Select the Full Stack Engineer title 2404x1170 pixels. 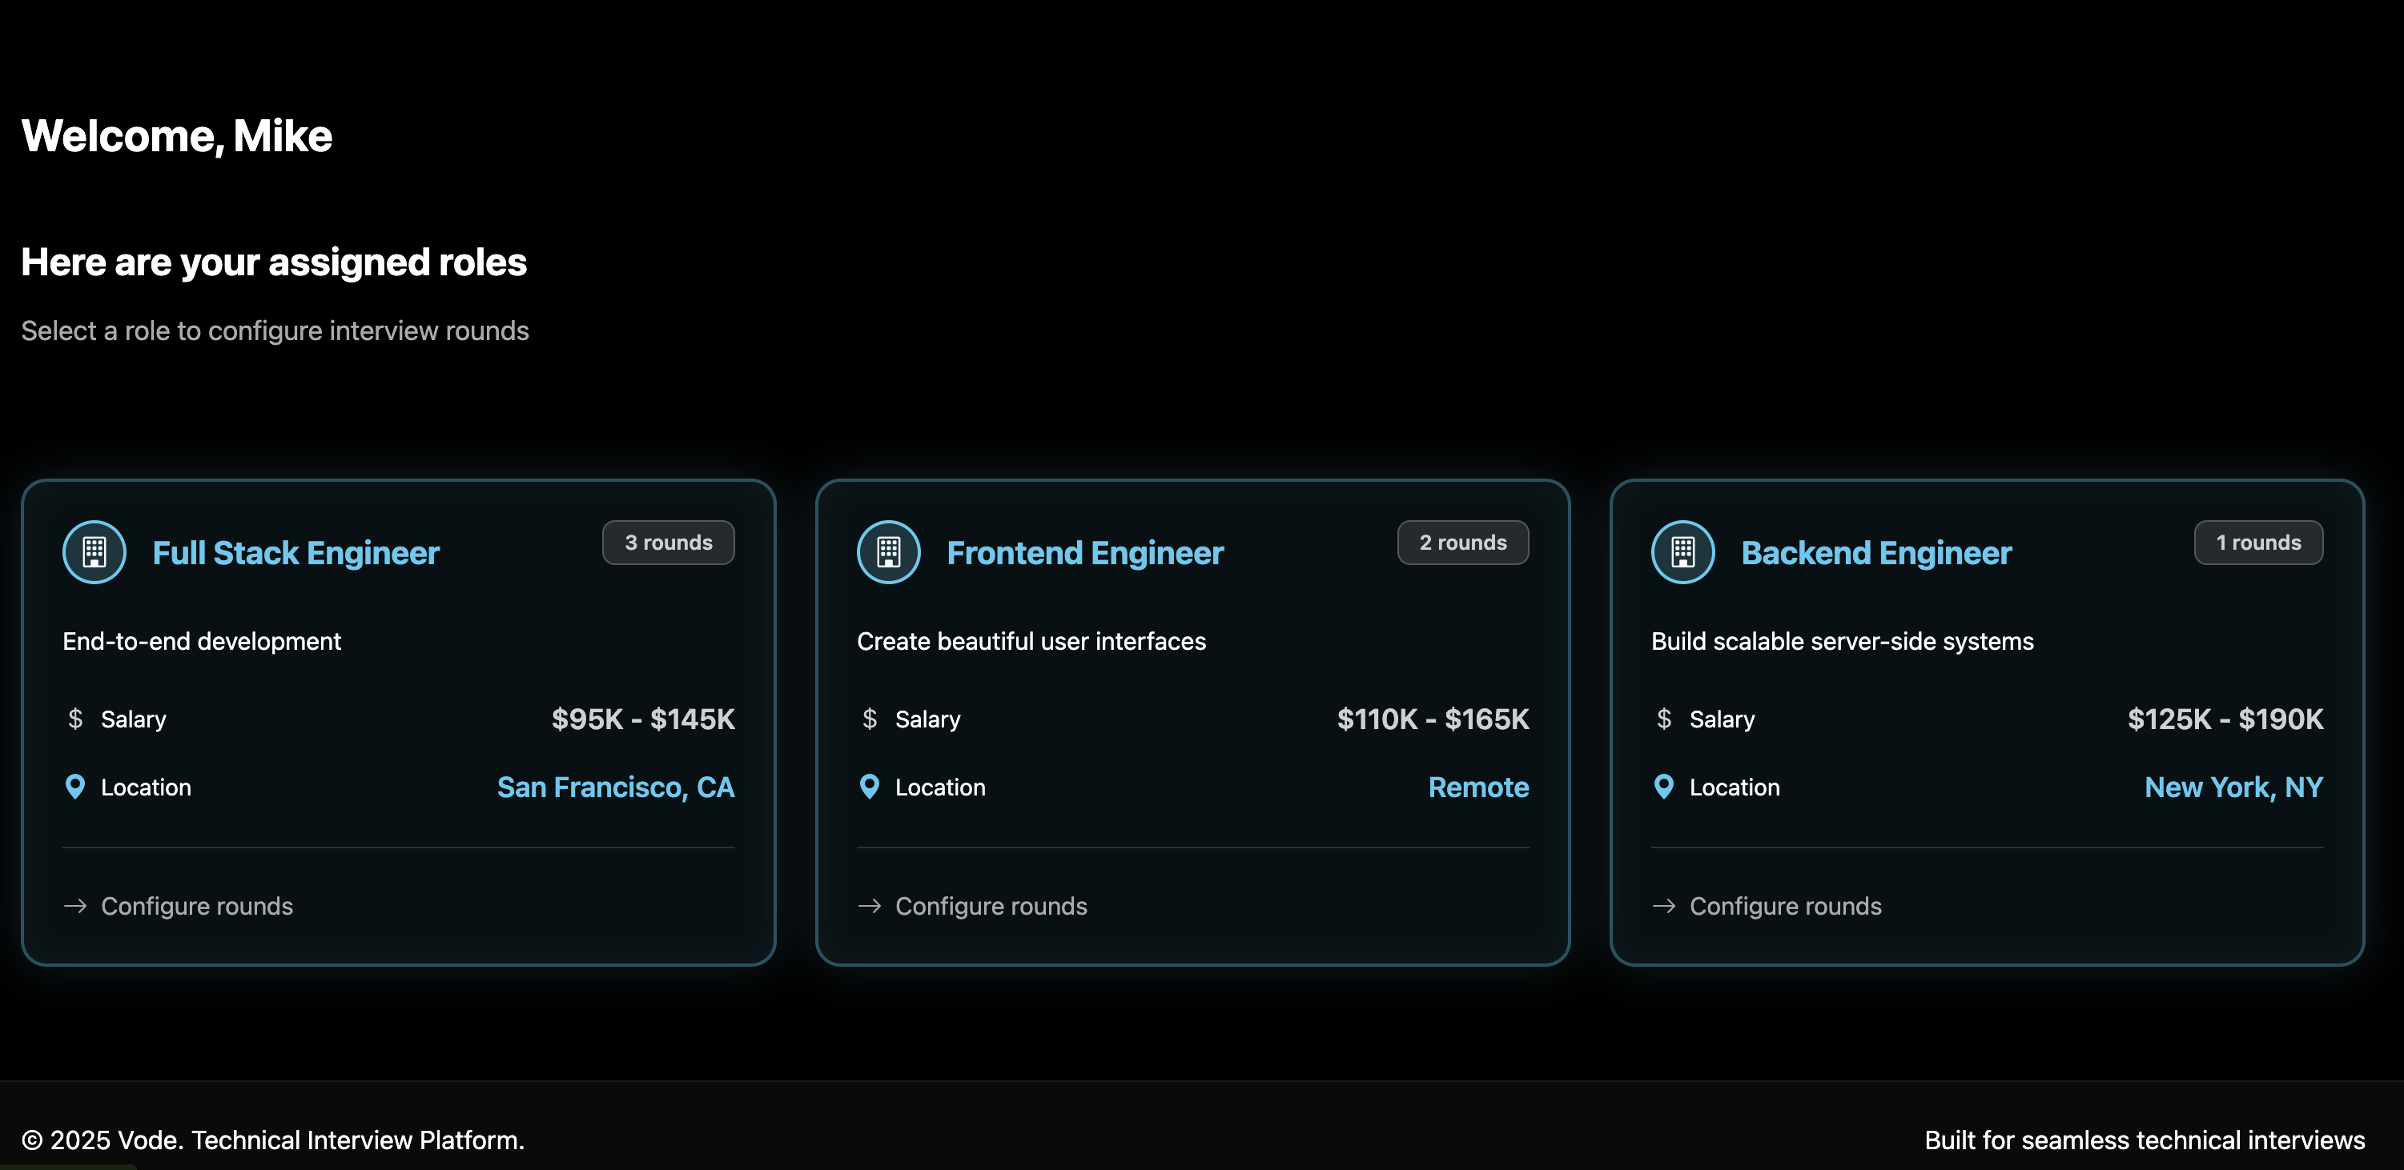[x=295, y=553]
